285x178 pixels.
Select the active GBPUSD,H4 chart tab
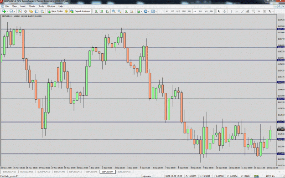pos(108,172)
